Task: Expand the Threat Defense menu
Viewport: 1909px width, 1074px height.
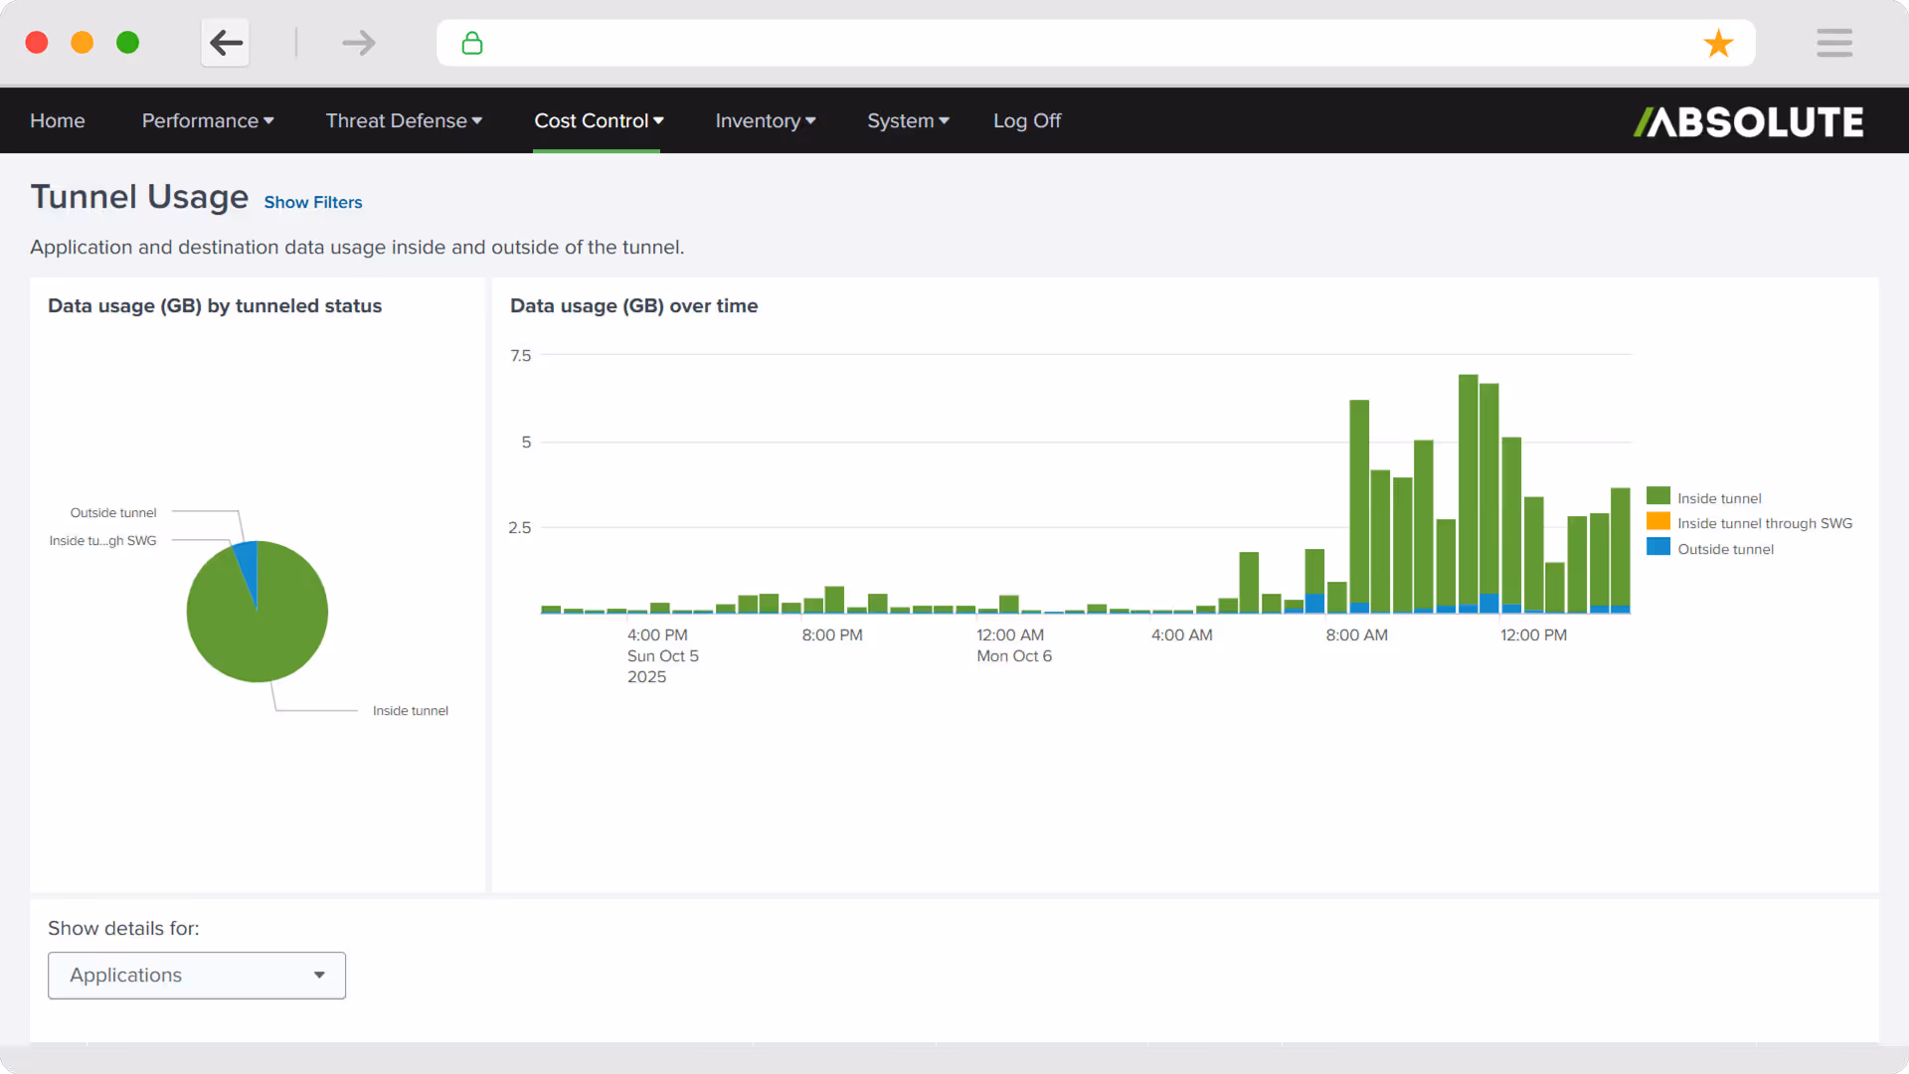Action: pyautogui.click(x=403, y=120)
